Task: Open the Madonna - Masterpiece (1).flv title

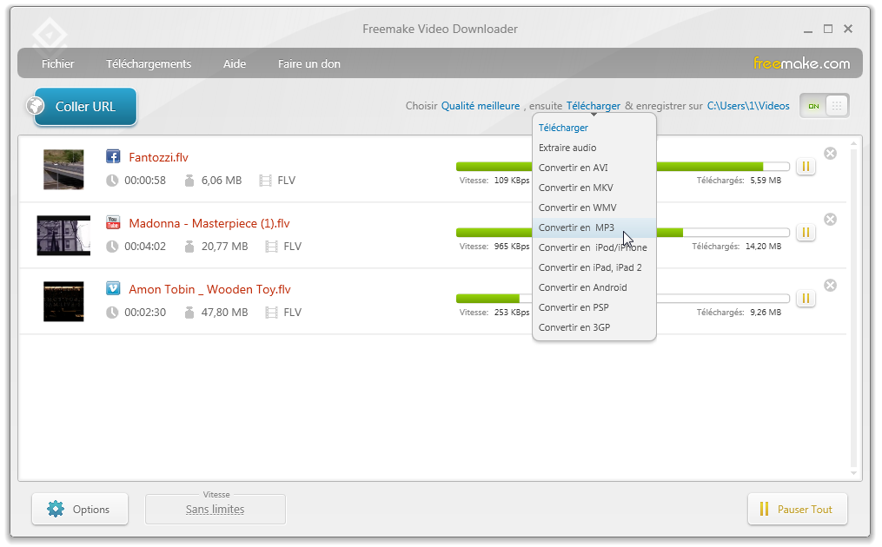Action: [209, 223]
